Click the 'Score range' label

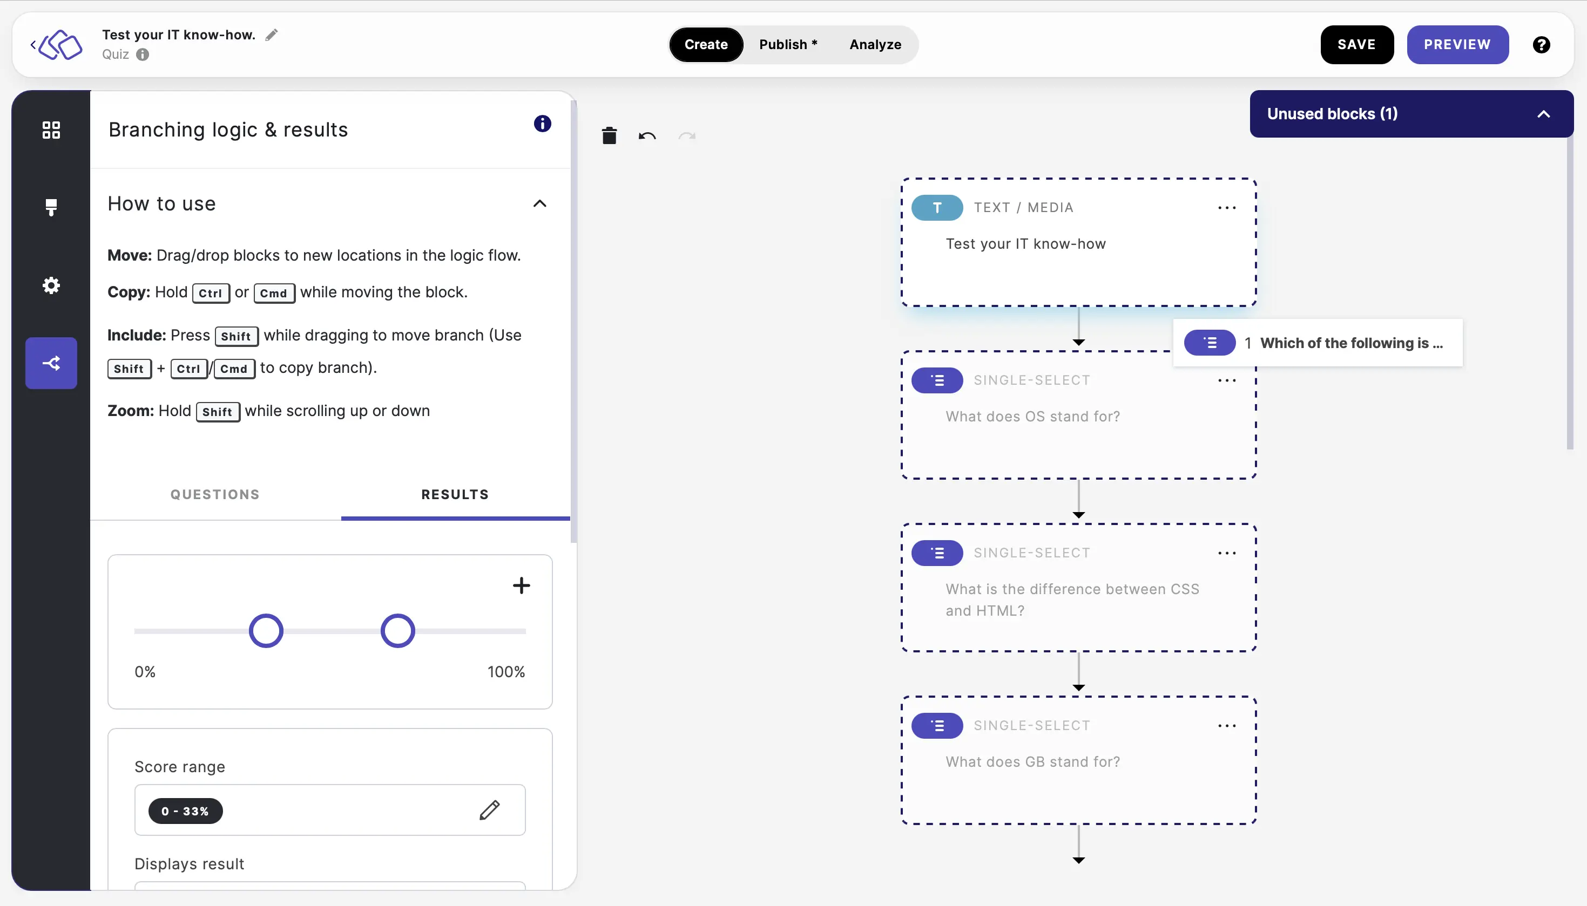tap(180, 767)
